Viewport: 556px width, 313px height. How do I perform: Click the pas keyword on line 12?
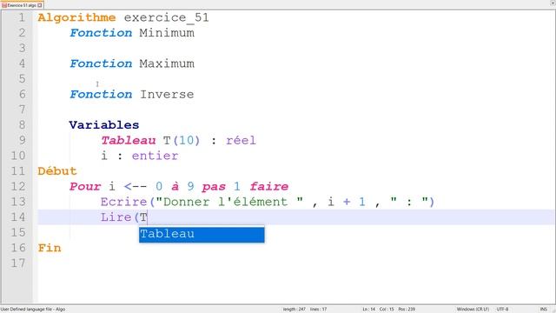pos(214,187)
